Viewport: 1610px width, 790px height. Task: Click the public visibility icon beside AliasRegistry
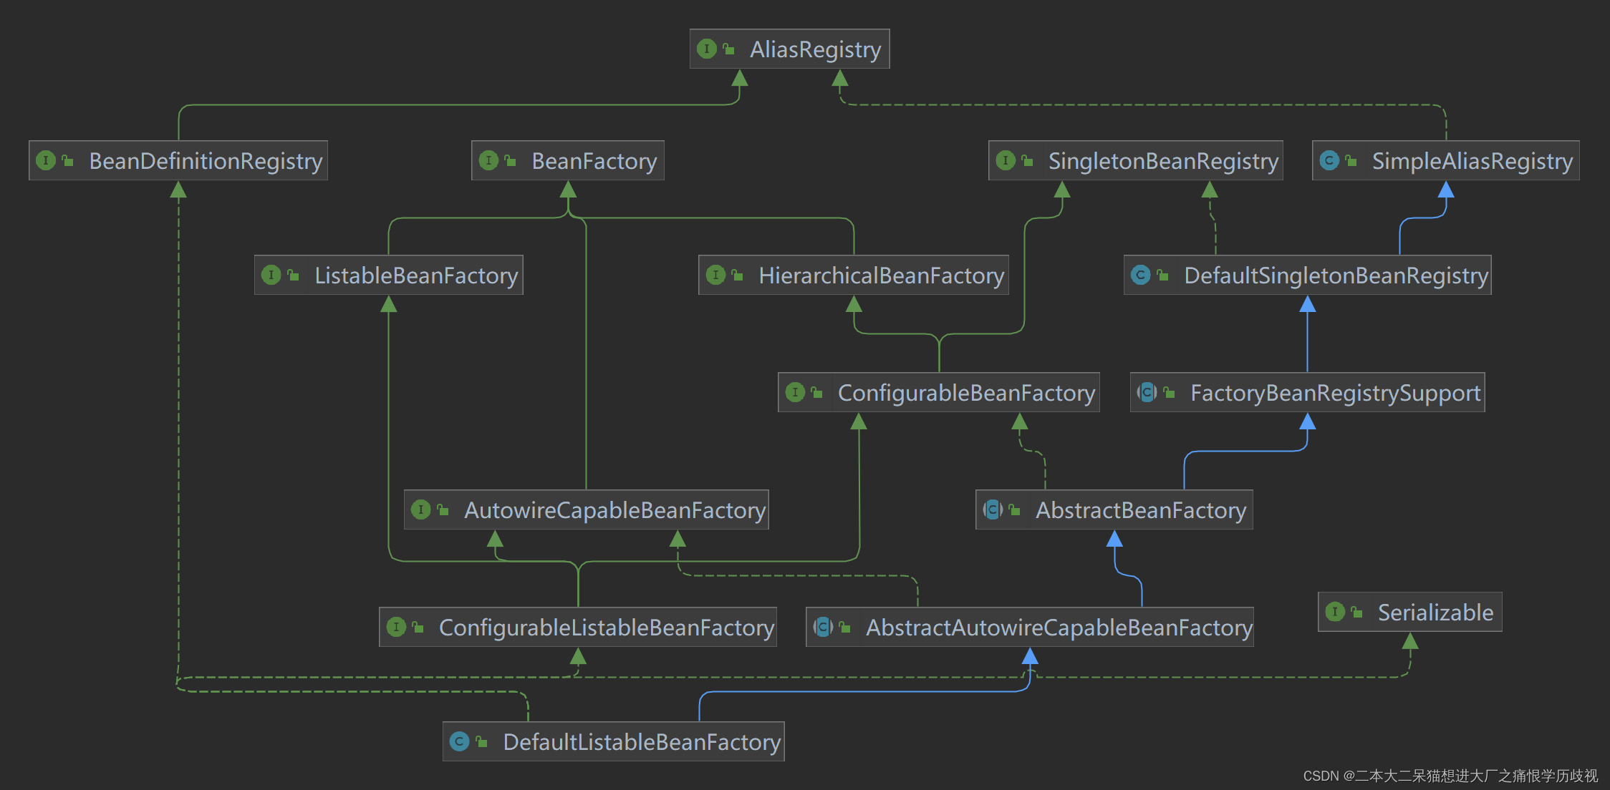[728, 49]
